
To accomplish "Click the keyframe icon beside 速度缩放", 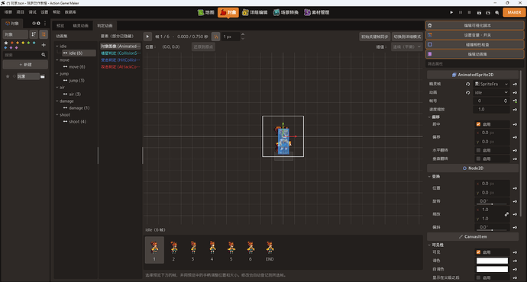I will 515,110.
